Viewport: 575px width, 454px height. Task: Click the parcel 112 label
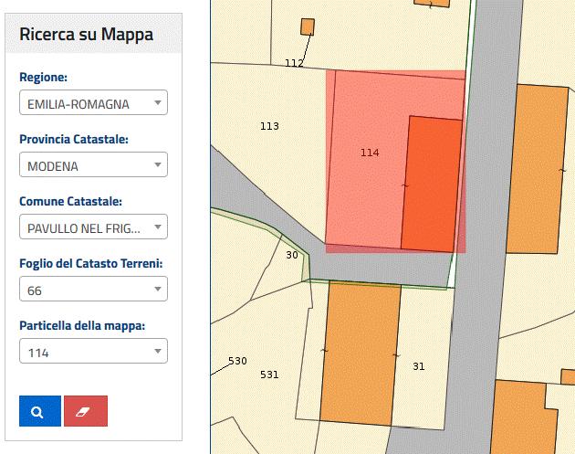[294, 63]
